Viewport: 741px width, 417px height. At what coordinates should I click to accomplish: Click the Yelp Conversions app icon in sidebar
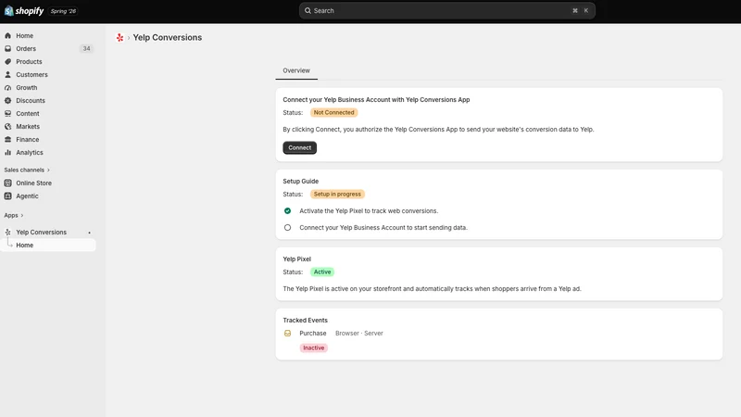[8, 233]
